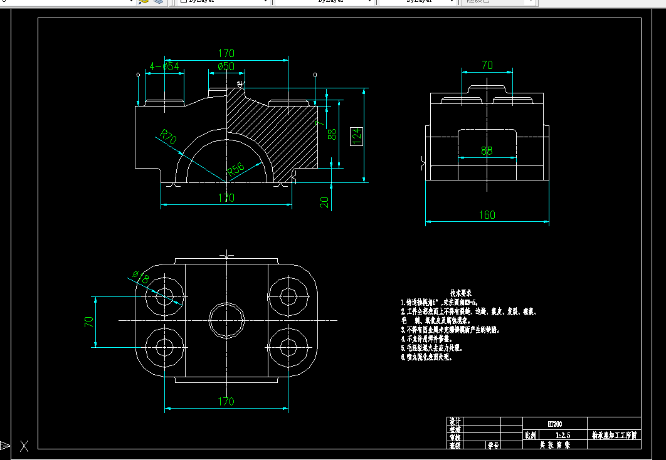Click the 审核 label in title block
This screenshot has height=460, width=666.
[455, 437]
